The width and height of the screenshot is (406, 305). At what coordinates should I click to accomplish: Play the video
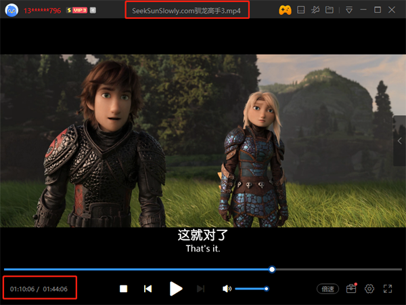(x=176, y=289)
